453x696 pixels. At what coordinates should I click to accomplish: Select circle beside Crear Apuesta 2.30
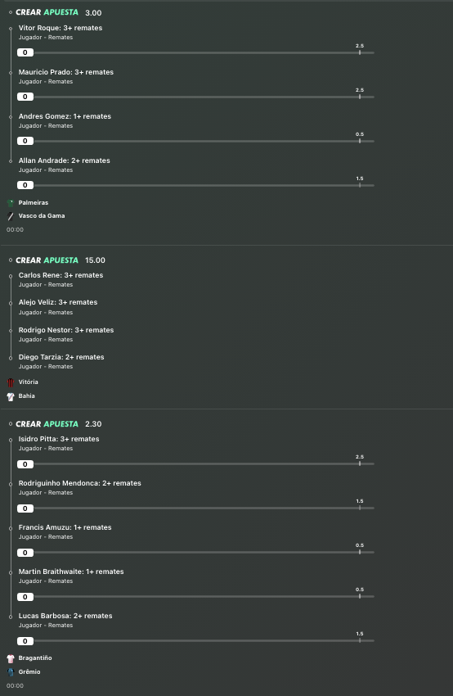pyautogui.click(x=11, y=424)
